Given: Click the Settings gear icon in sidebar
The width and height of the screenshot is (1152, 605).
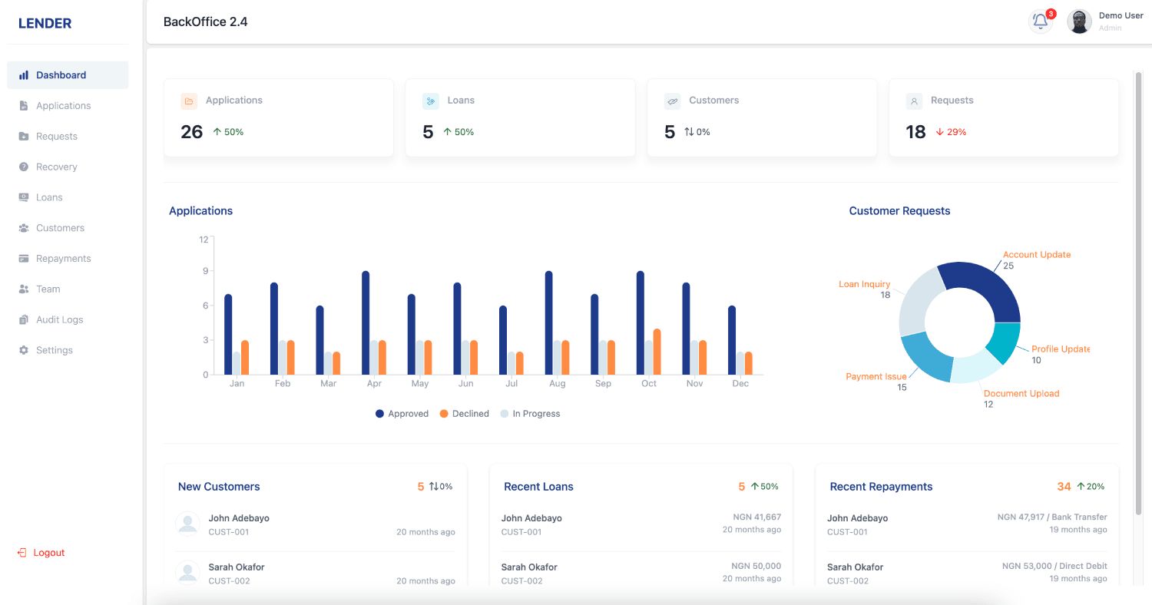Looking at the screenshot, I should click(x=24, y=350).
